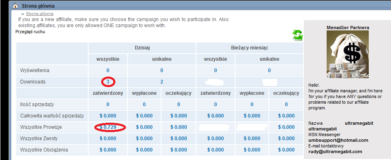The image size is (391, 160).
Task: Click today's zatwierdzony Ilość sprzedaży value
Action: pos(108,105)
